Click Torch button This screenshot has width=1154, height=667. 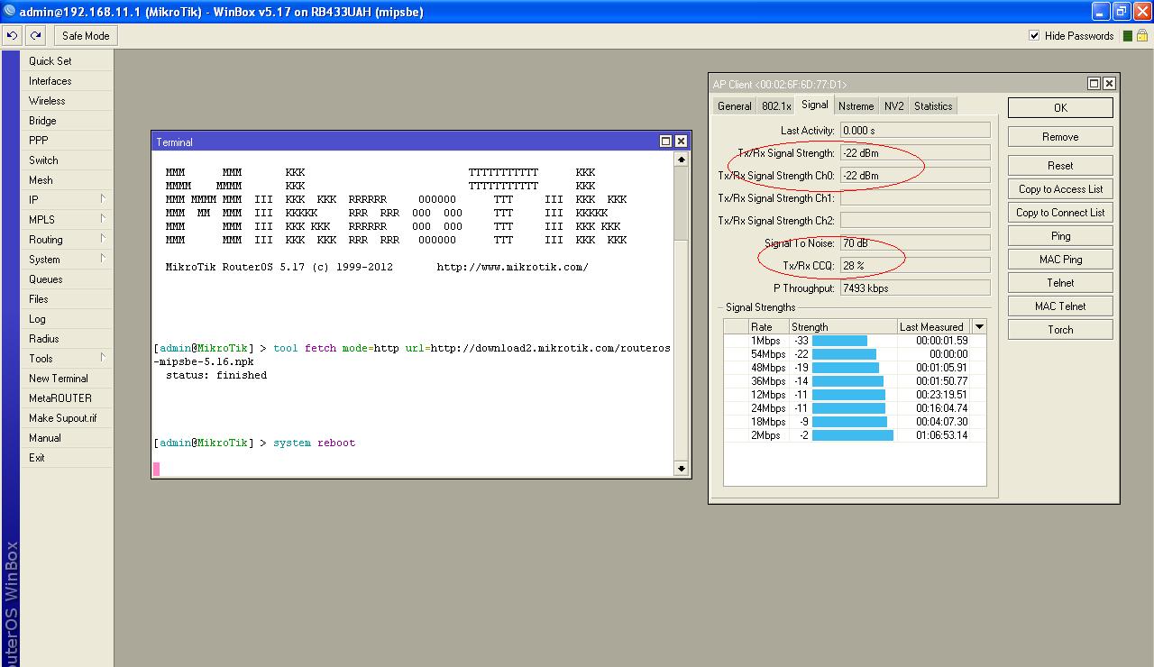pyautogui.click(x=1060, y=330)
